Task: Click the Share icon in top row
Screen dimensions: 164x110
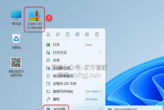Action: pyautogui.click(x=87, y=34)
